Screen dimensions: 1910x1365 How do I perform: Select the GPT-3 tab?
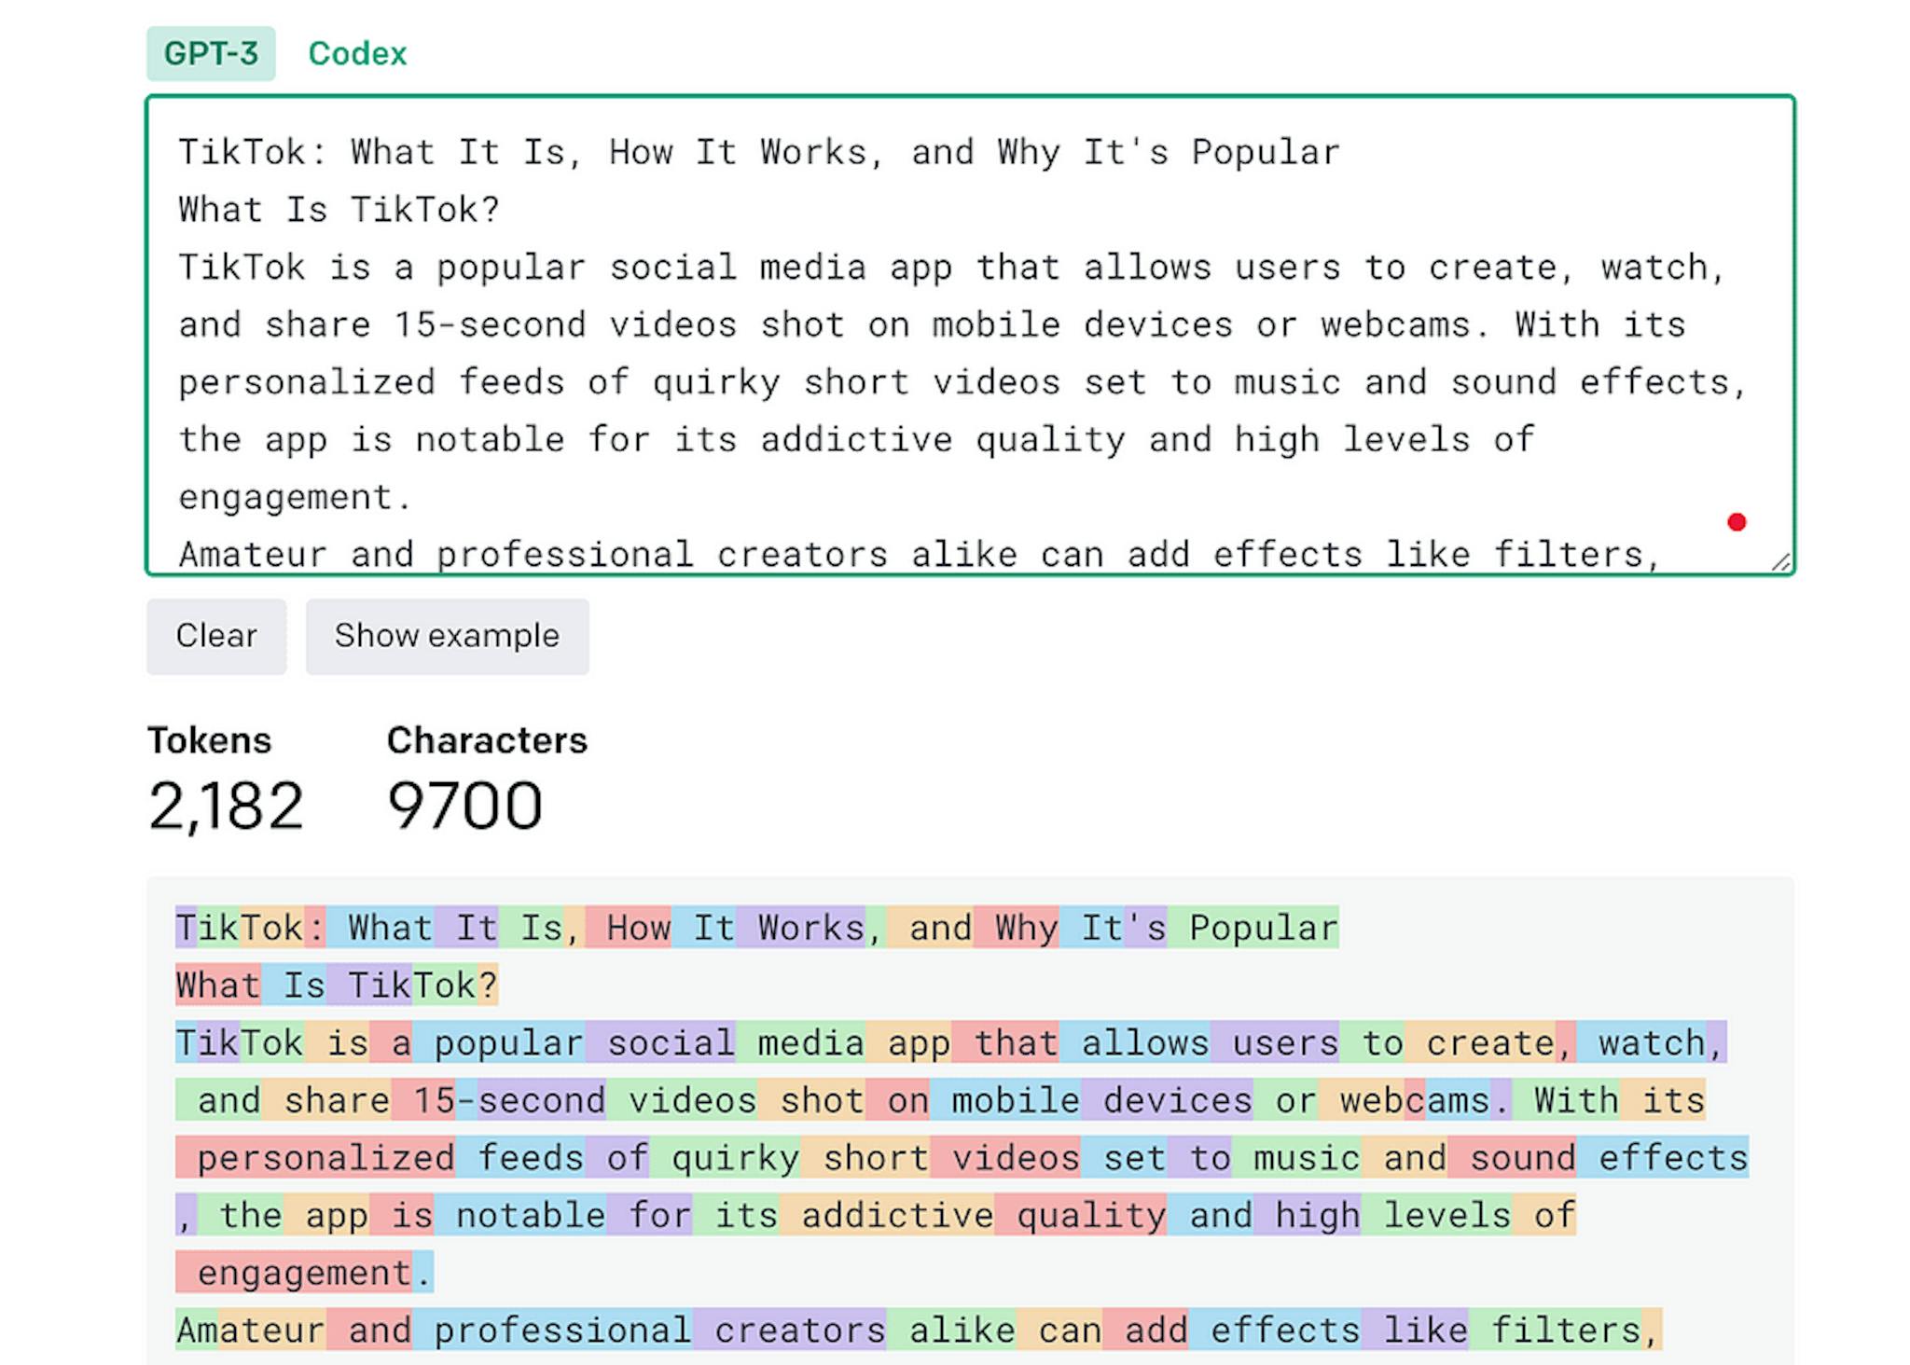coord(211,53)
